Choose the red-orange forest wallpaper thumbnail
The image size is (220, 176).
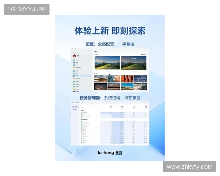tap(127, 79)
